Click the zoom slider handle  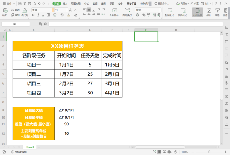click(209, 152)
